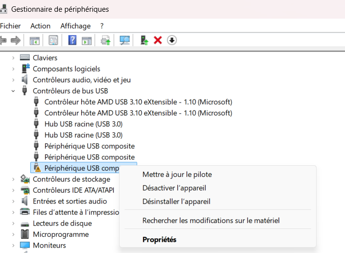
Task: Click the show/hide action pane toolbar icon
Action: pos(87,40)
